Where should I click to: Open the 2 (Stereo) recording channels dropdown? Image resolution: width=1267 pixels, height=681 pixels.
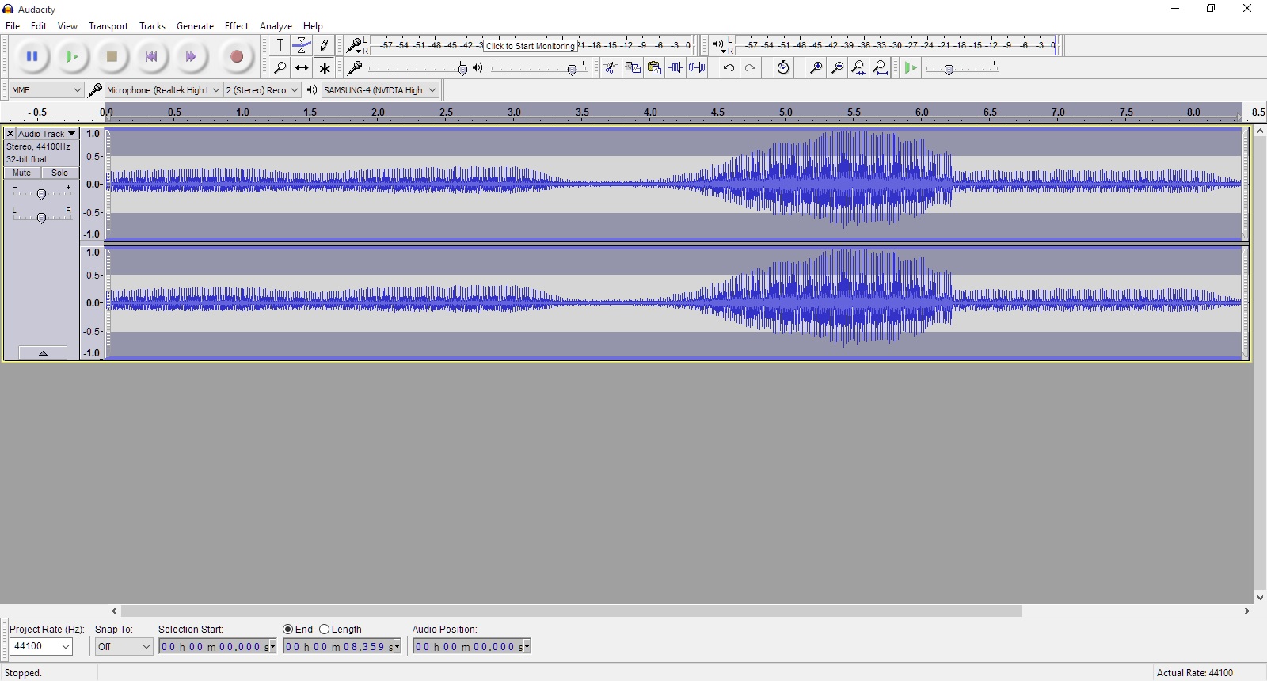tap(262, 90)
